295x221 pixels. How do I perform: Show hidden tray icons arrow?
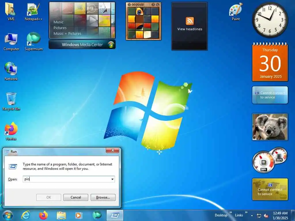(252, 216)
